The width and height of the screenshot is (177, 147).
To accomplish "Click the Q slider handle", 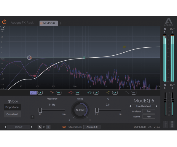I will coord(97,110).
